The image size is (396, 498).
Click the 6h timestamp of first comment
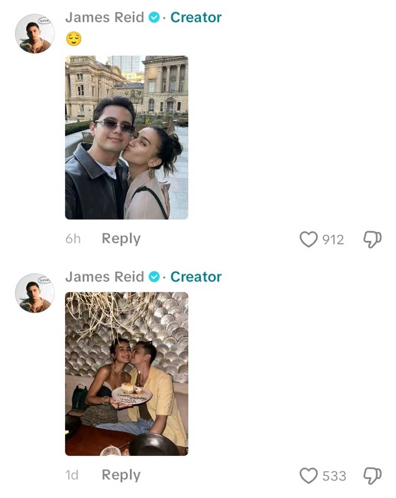click(73, 239)
